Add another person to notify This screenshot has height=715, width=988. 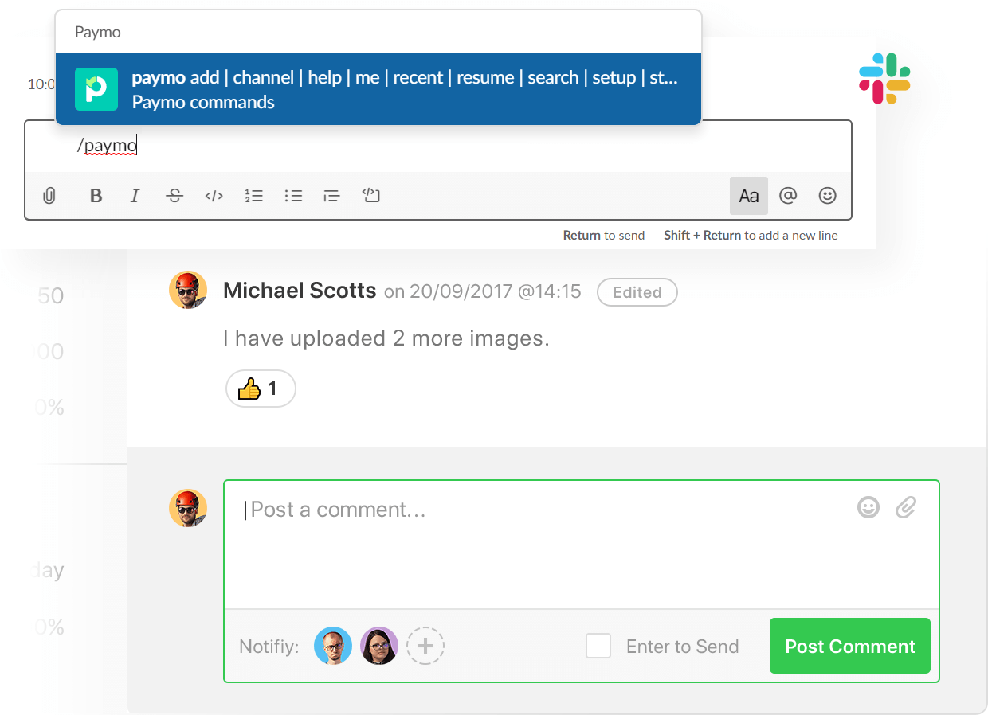tap(425, 646)
